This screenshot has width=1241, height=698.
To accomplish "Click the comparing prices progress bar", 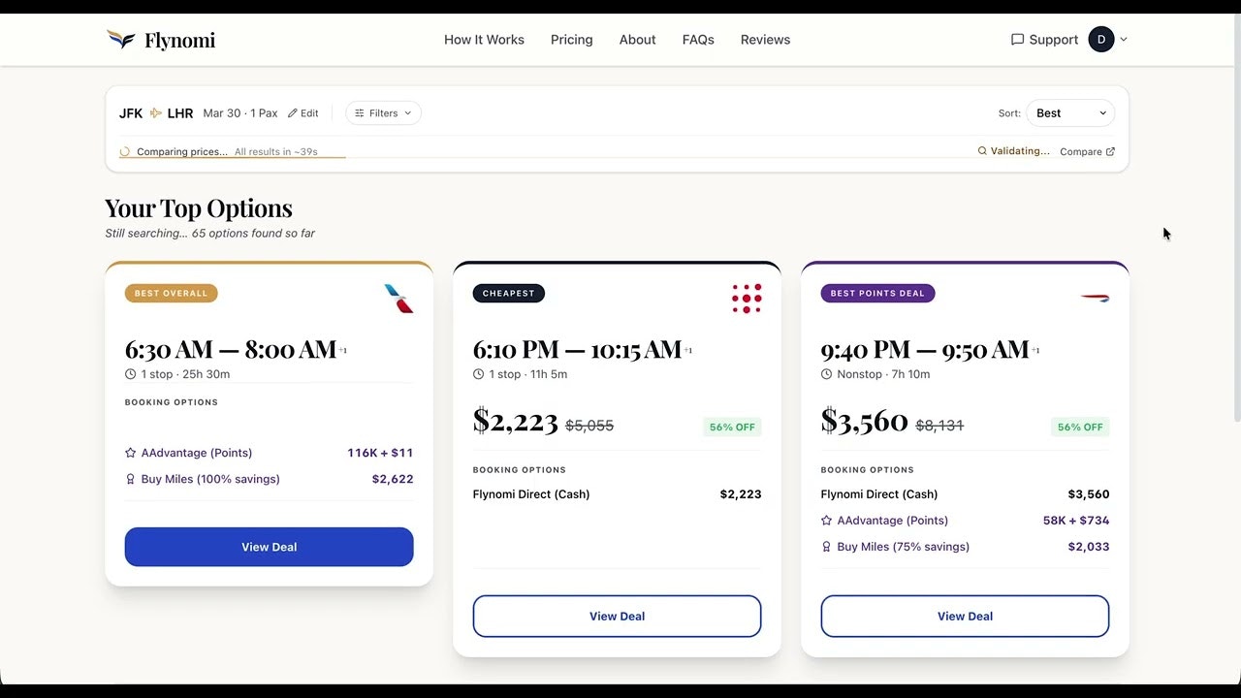I will tap(233, 157).
